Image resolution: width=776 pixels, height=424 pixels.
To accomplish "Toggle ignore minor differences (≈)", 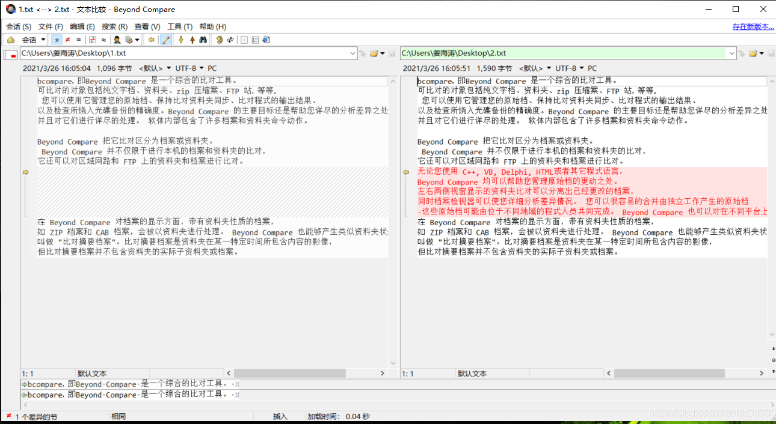I will 103,40.
